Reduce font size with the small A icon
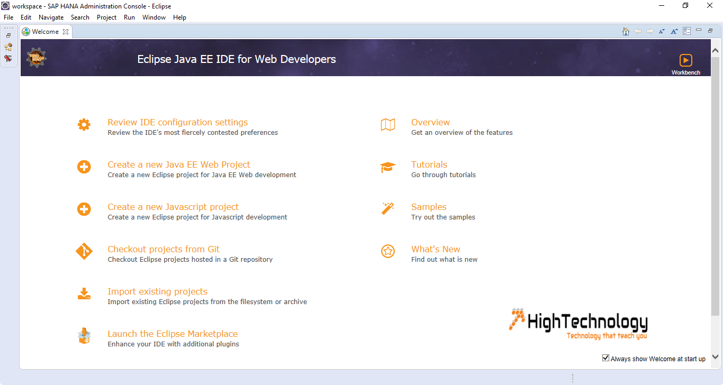 coord(662,31)
